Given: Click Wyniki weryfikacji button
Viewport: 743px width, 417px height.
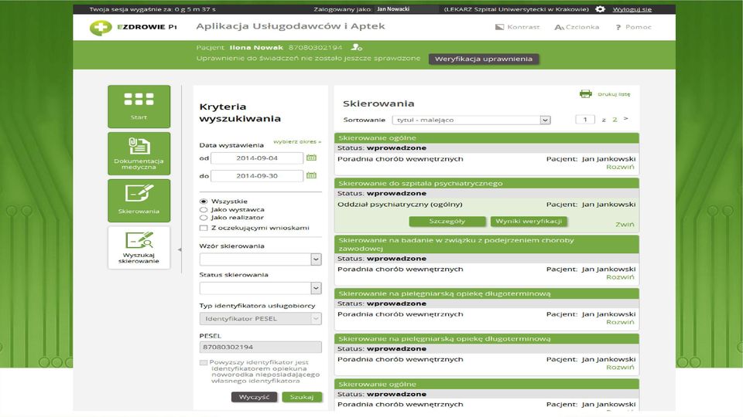Looking at the screenshot, I should 529,222.
